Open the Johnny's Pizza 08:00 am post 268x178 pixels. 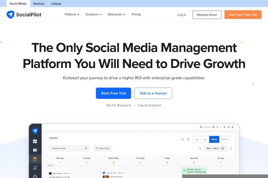(x=114, y=174)
